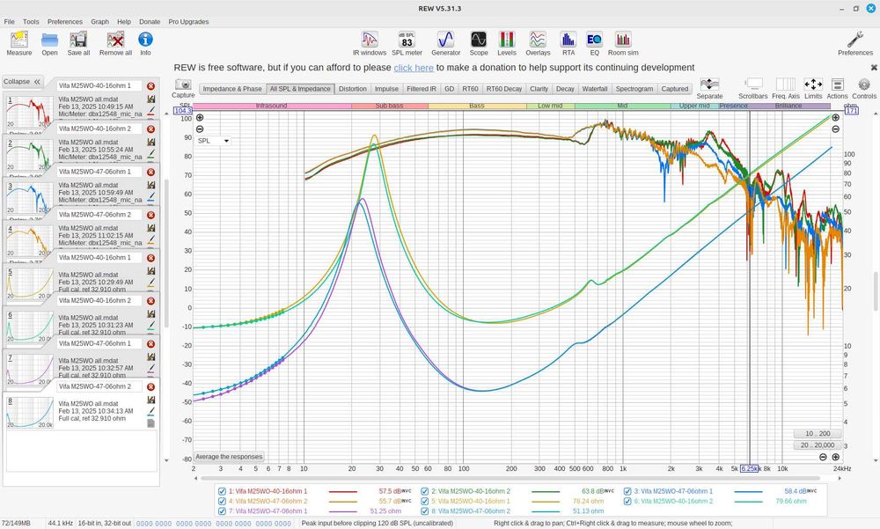Open the Tools menu
880x529 pixels.
click(x=31, y=22)
